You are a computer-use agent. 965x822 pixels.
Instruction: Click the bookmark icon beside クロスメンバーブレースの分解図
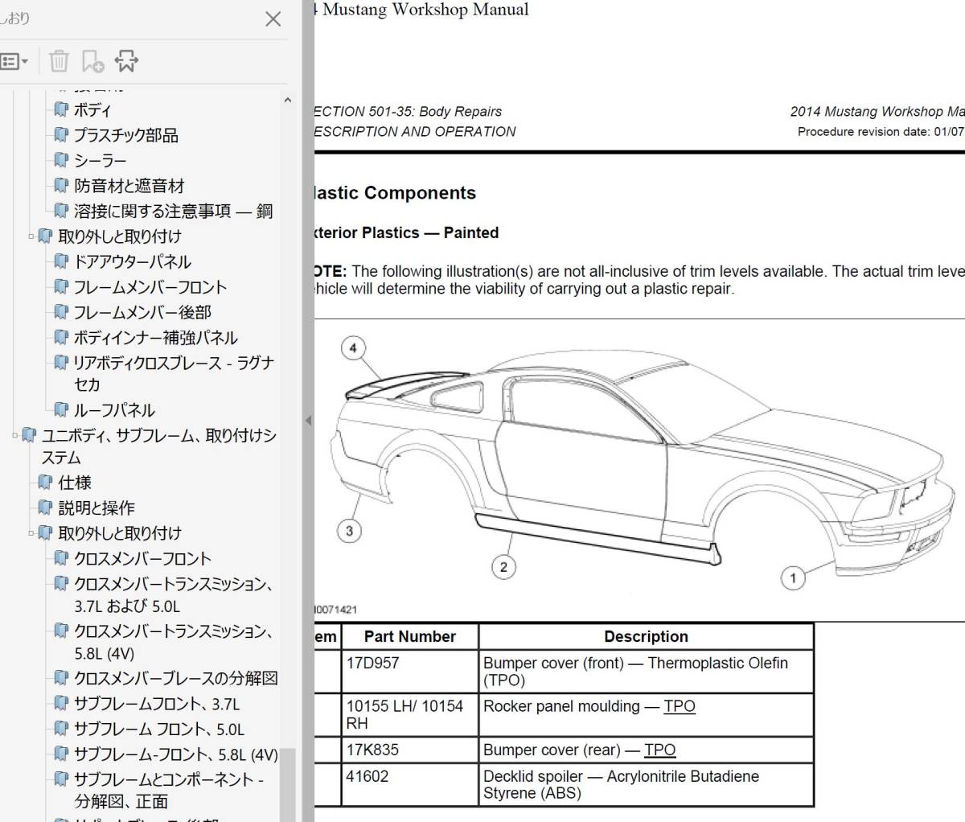(x=61, y=678)
